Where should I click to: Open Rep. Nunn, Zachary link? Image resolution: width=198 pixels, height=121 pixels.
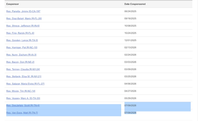tap(21, 55)
